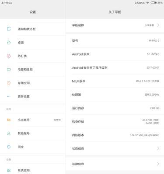Open the 桌面 home icon

click(9, 42)
